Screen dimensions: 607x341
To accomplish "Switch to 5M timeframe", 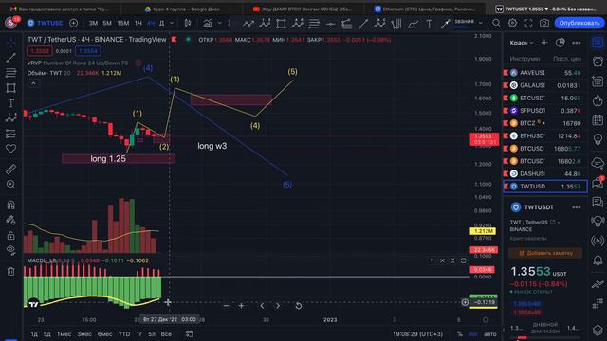I will click(x=107, y=23).
